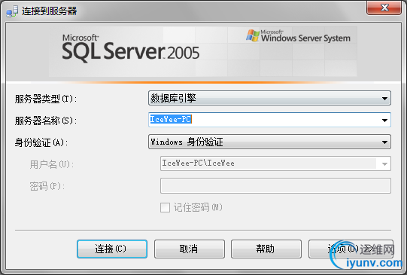407x275 pixels.
Task: Click the SQL Server 2005 banner title
Action: 131,49
